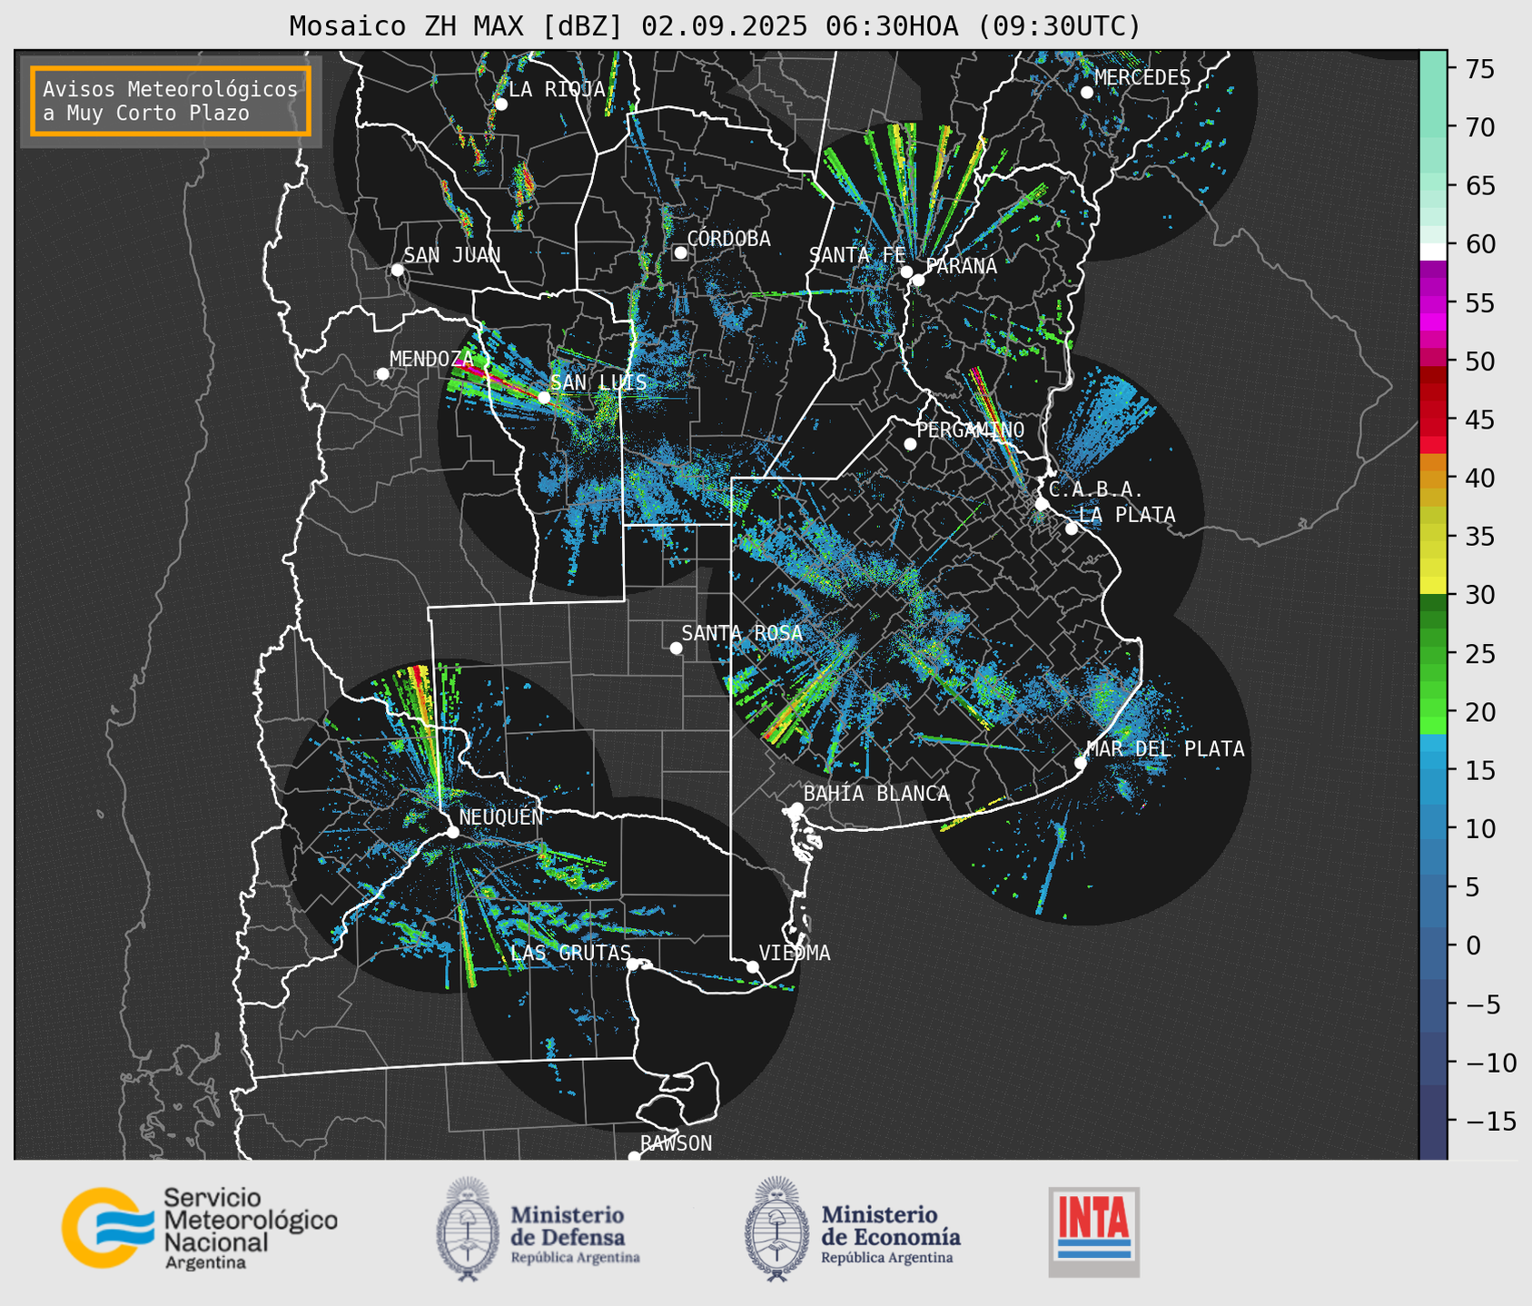1532x1306 pixels.
Task: Click the 75 dBZ label on color scale
Action: (1479, 69)
